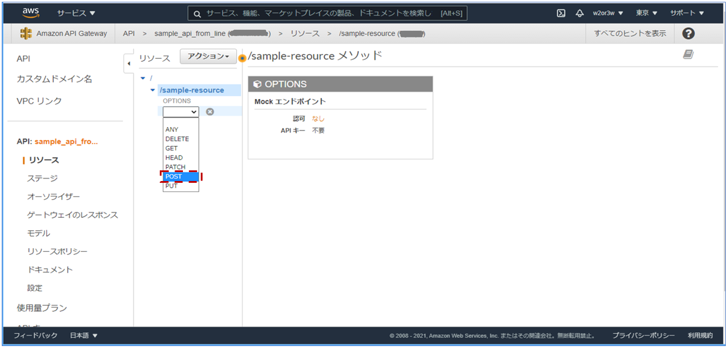This screenshot has height=349, width=727.
Task: Open the 日本語 language selector
Action: pos(83,335)
